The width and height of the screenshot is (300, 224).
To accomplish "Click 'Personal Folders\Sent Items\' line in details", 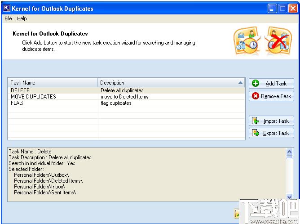I will [45, 193].
